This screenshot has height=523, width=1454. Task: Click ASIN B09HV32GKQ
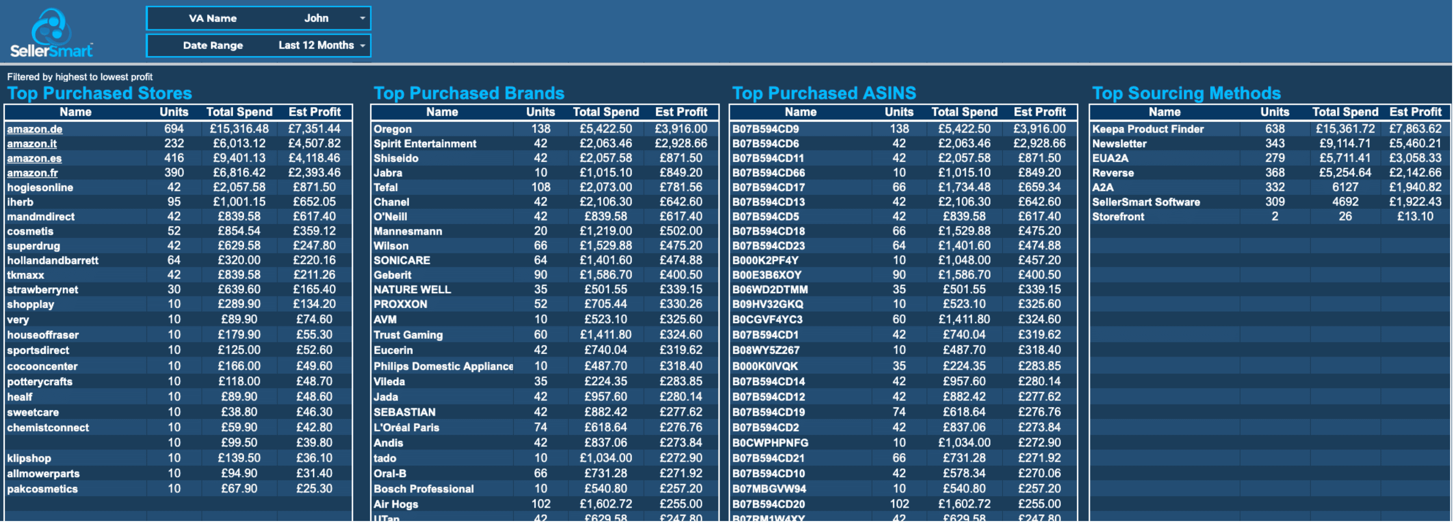tap(768, 304)
